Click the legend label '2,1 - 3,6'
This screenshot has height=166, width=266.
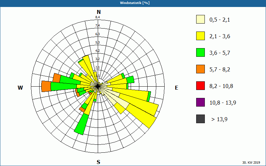[220, 37]
